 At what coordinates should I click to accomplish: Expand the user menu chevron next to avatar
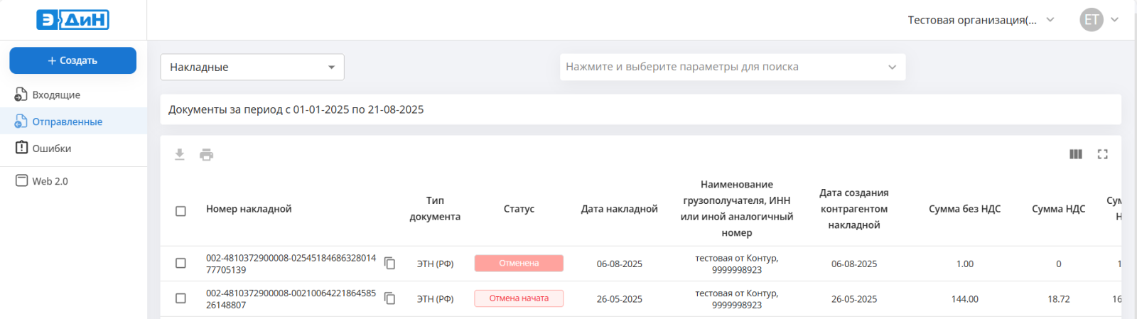pos(1114,20)
